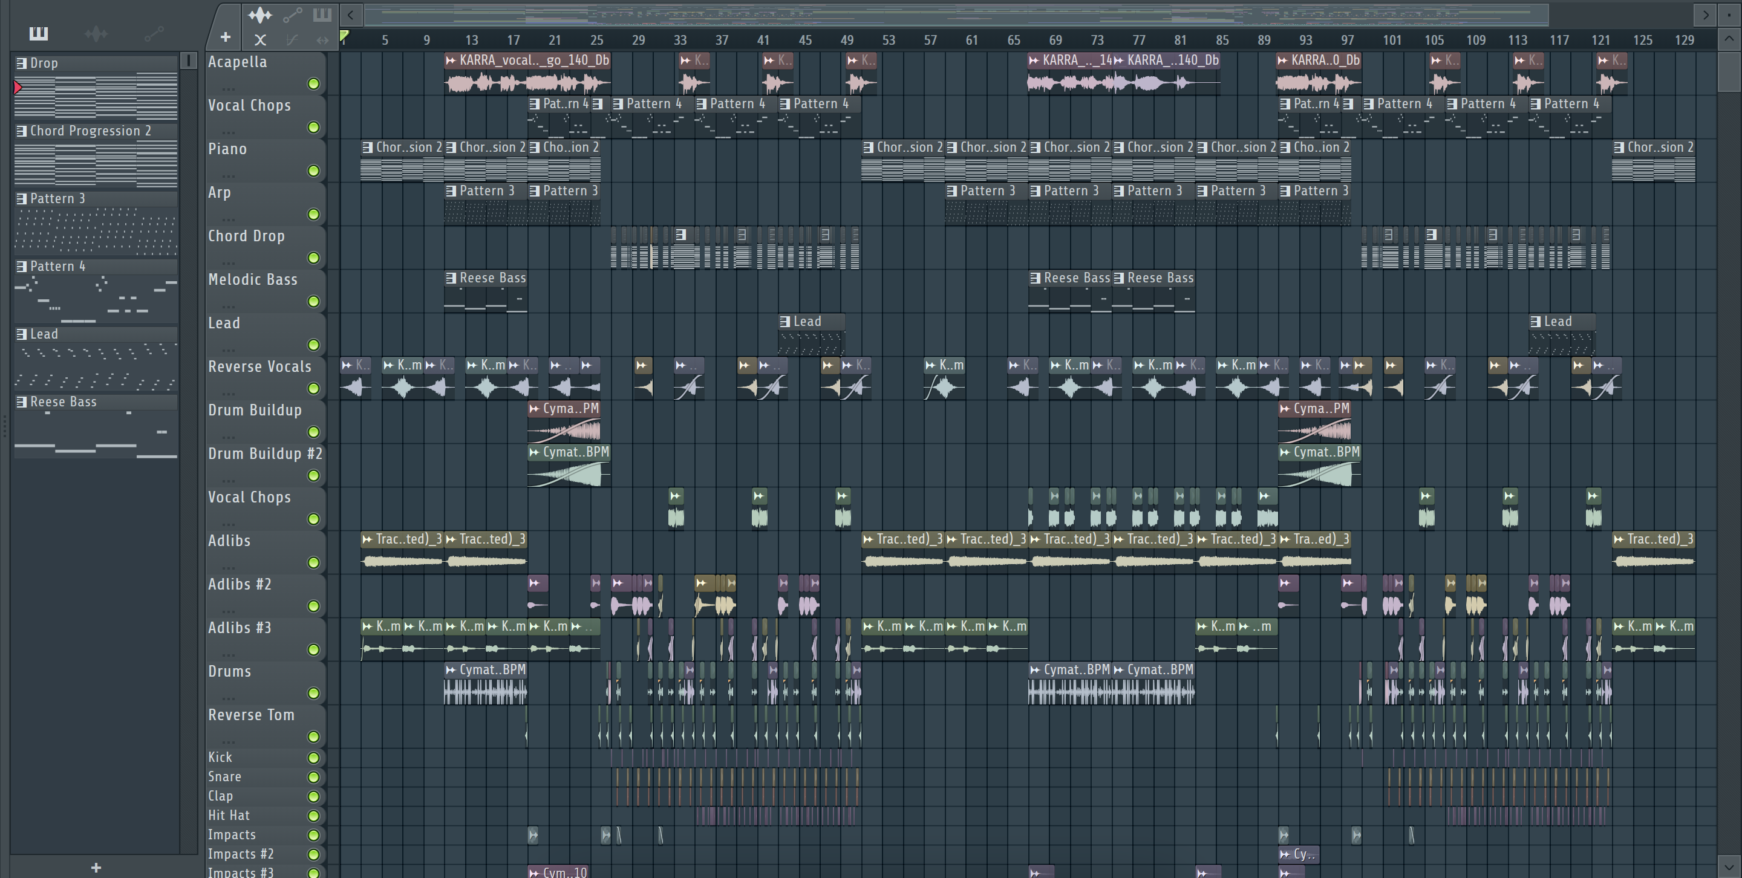Click the plus button above Acapella track
This screenshot has height=878, width=1742.
225,37
